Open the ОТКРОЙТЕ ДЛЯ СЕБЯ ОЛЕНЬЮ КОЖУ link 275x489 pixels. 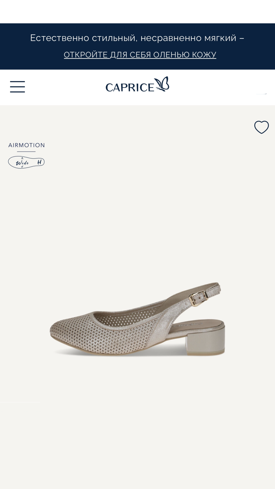tap(140, 55)
